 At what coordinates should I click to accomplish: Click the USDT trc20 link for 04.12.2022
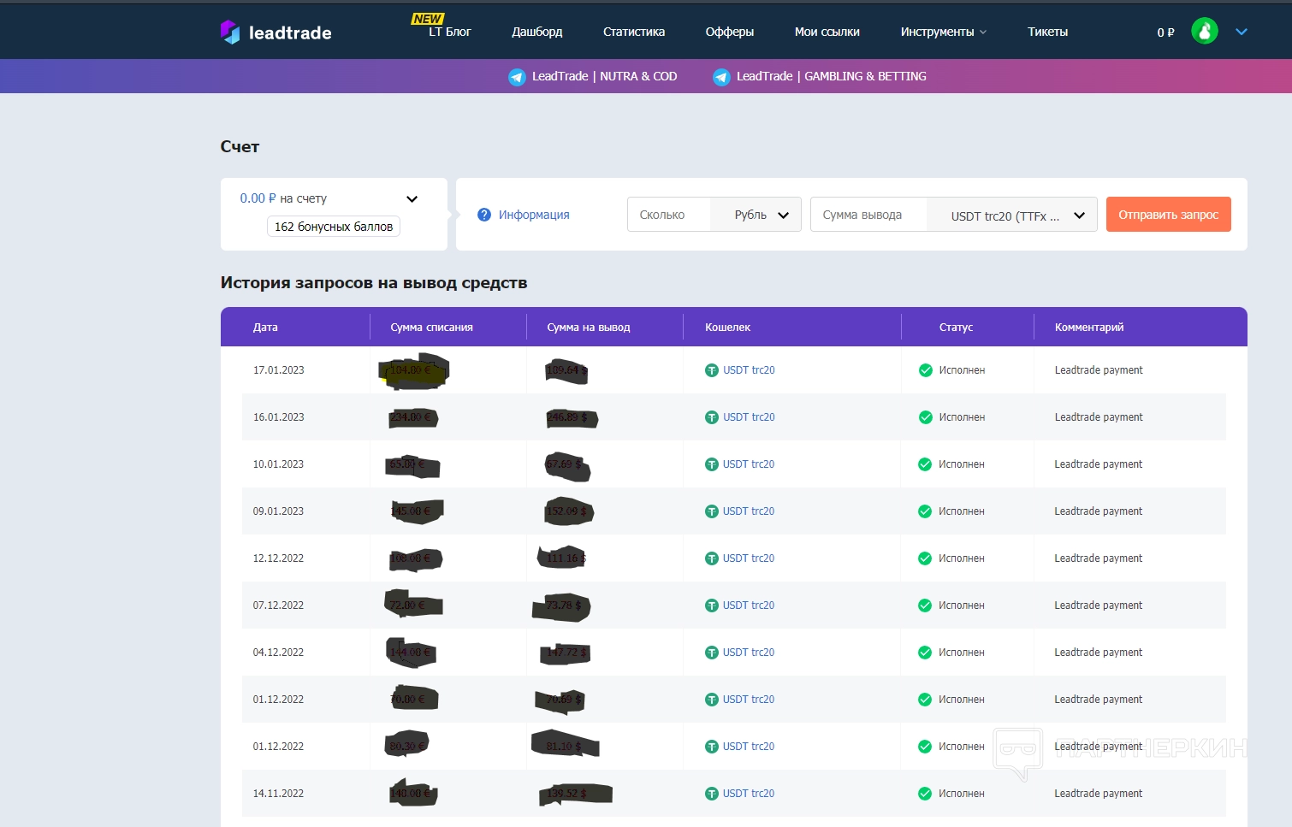(749, 653)
